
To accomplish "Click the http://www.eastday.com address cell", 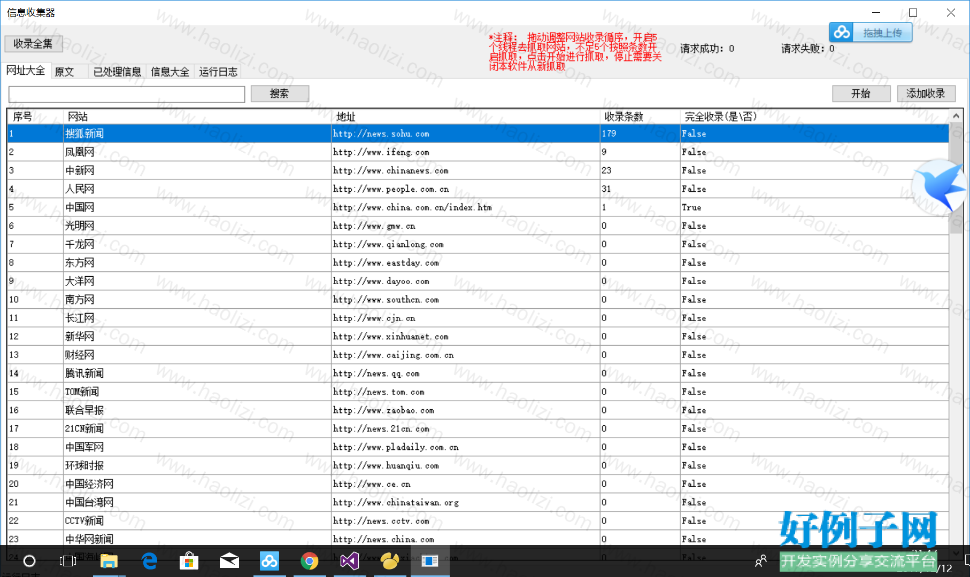I will pyautogui.click(x=466, y=263).
